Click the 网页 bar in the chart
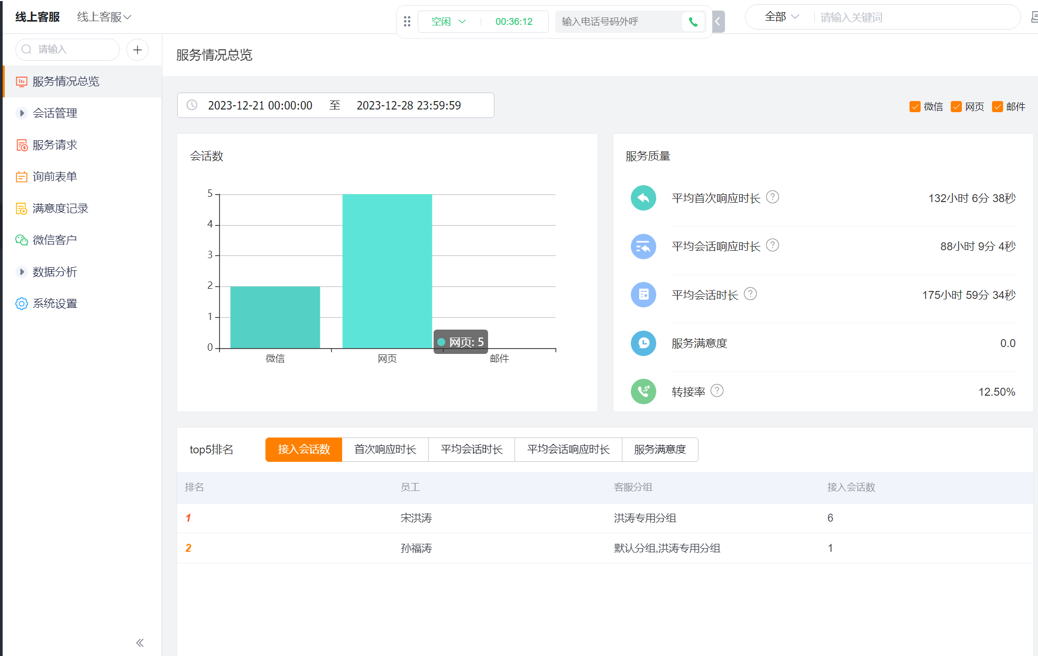The width and height of the screenshot is (1038, 656). (387, 271)
